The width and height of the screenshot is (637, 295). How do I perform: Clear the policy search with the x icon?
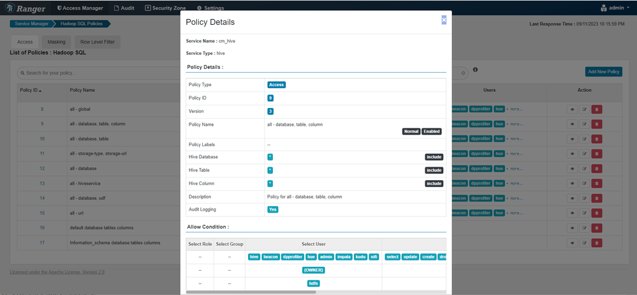coord(463,73)
